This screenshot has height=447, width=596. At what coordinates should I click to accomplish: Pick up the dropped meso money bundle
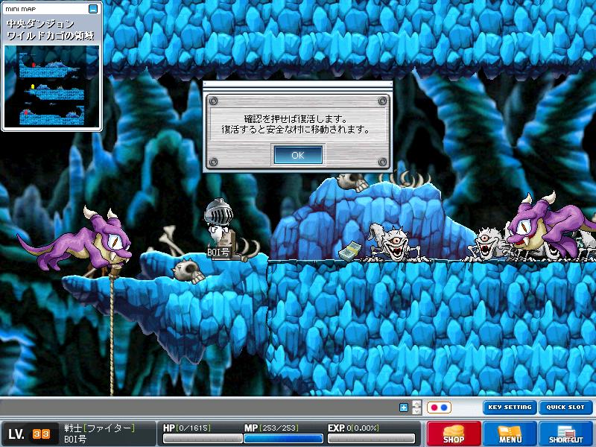[x=350, y=251]
